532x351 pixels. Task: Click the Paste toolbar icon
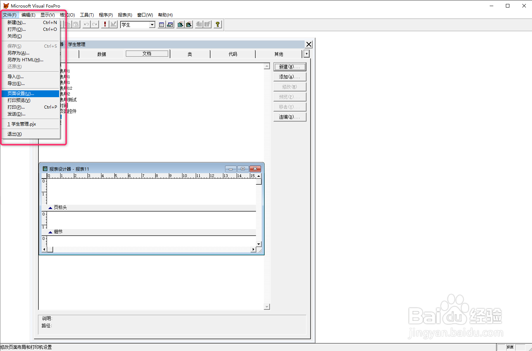(76, 24)
